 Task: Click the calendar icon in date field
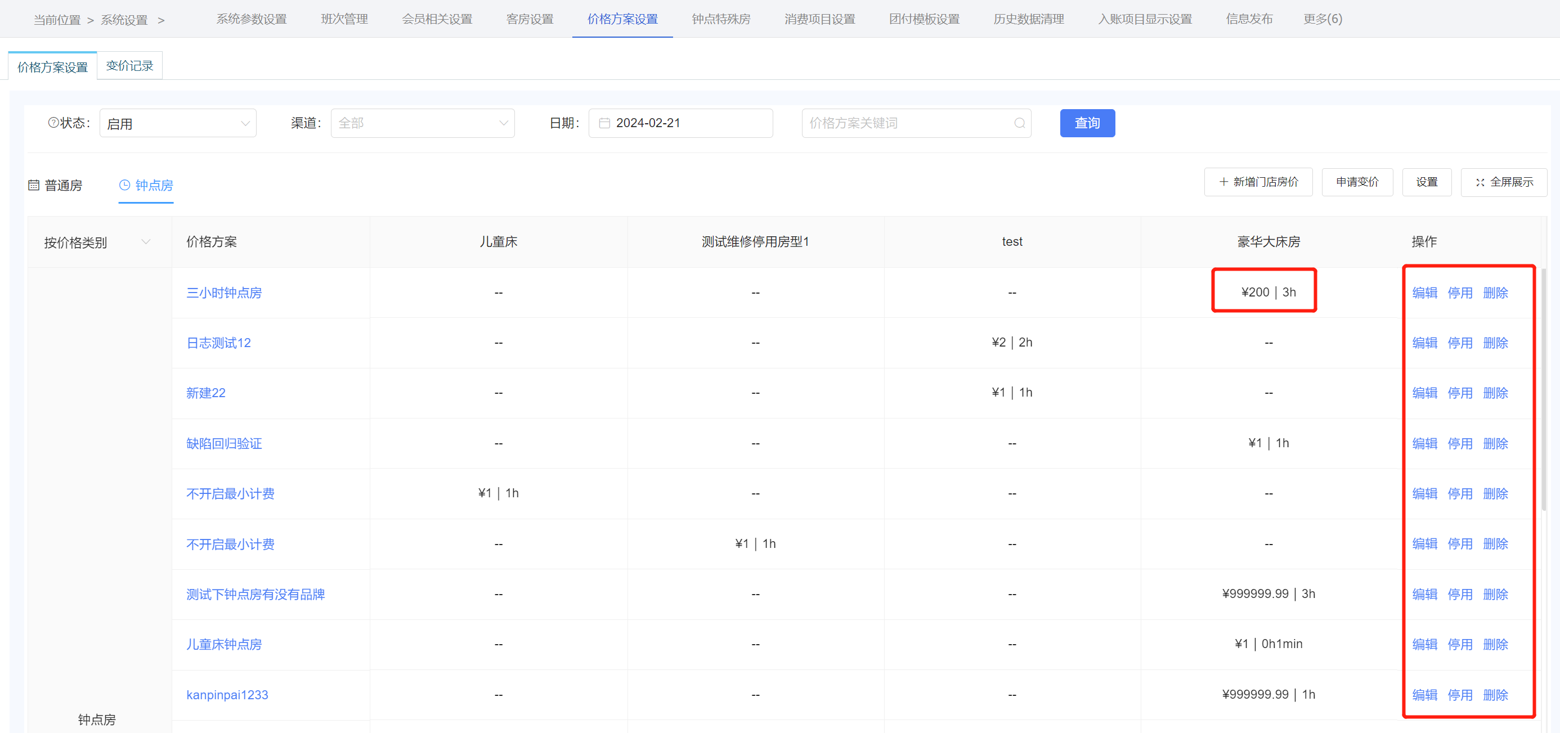[x=604, y=123]
